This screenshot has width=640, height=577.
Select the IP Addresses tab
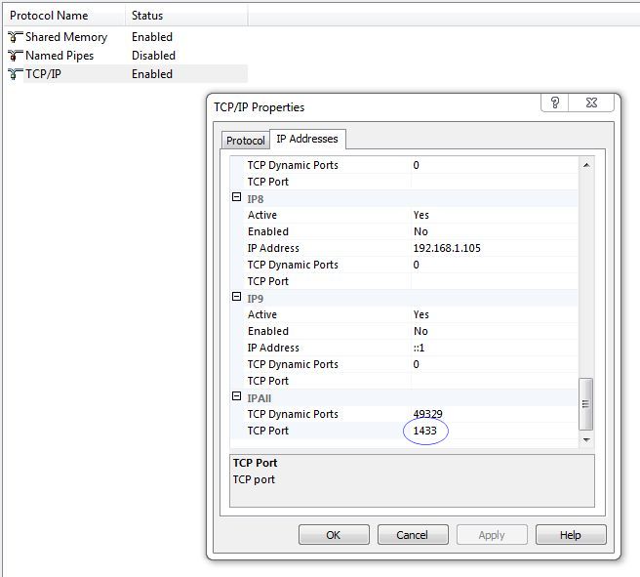307,139
